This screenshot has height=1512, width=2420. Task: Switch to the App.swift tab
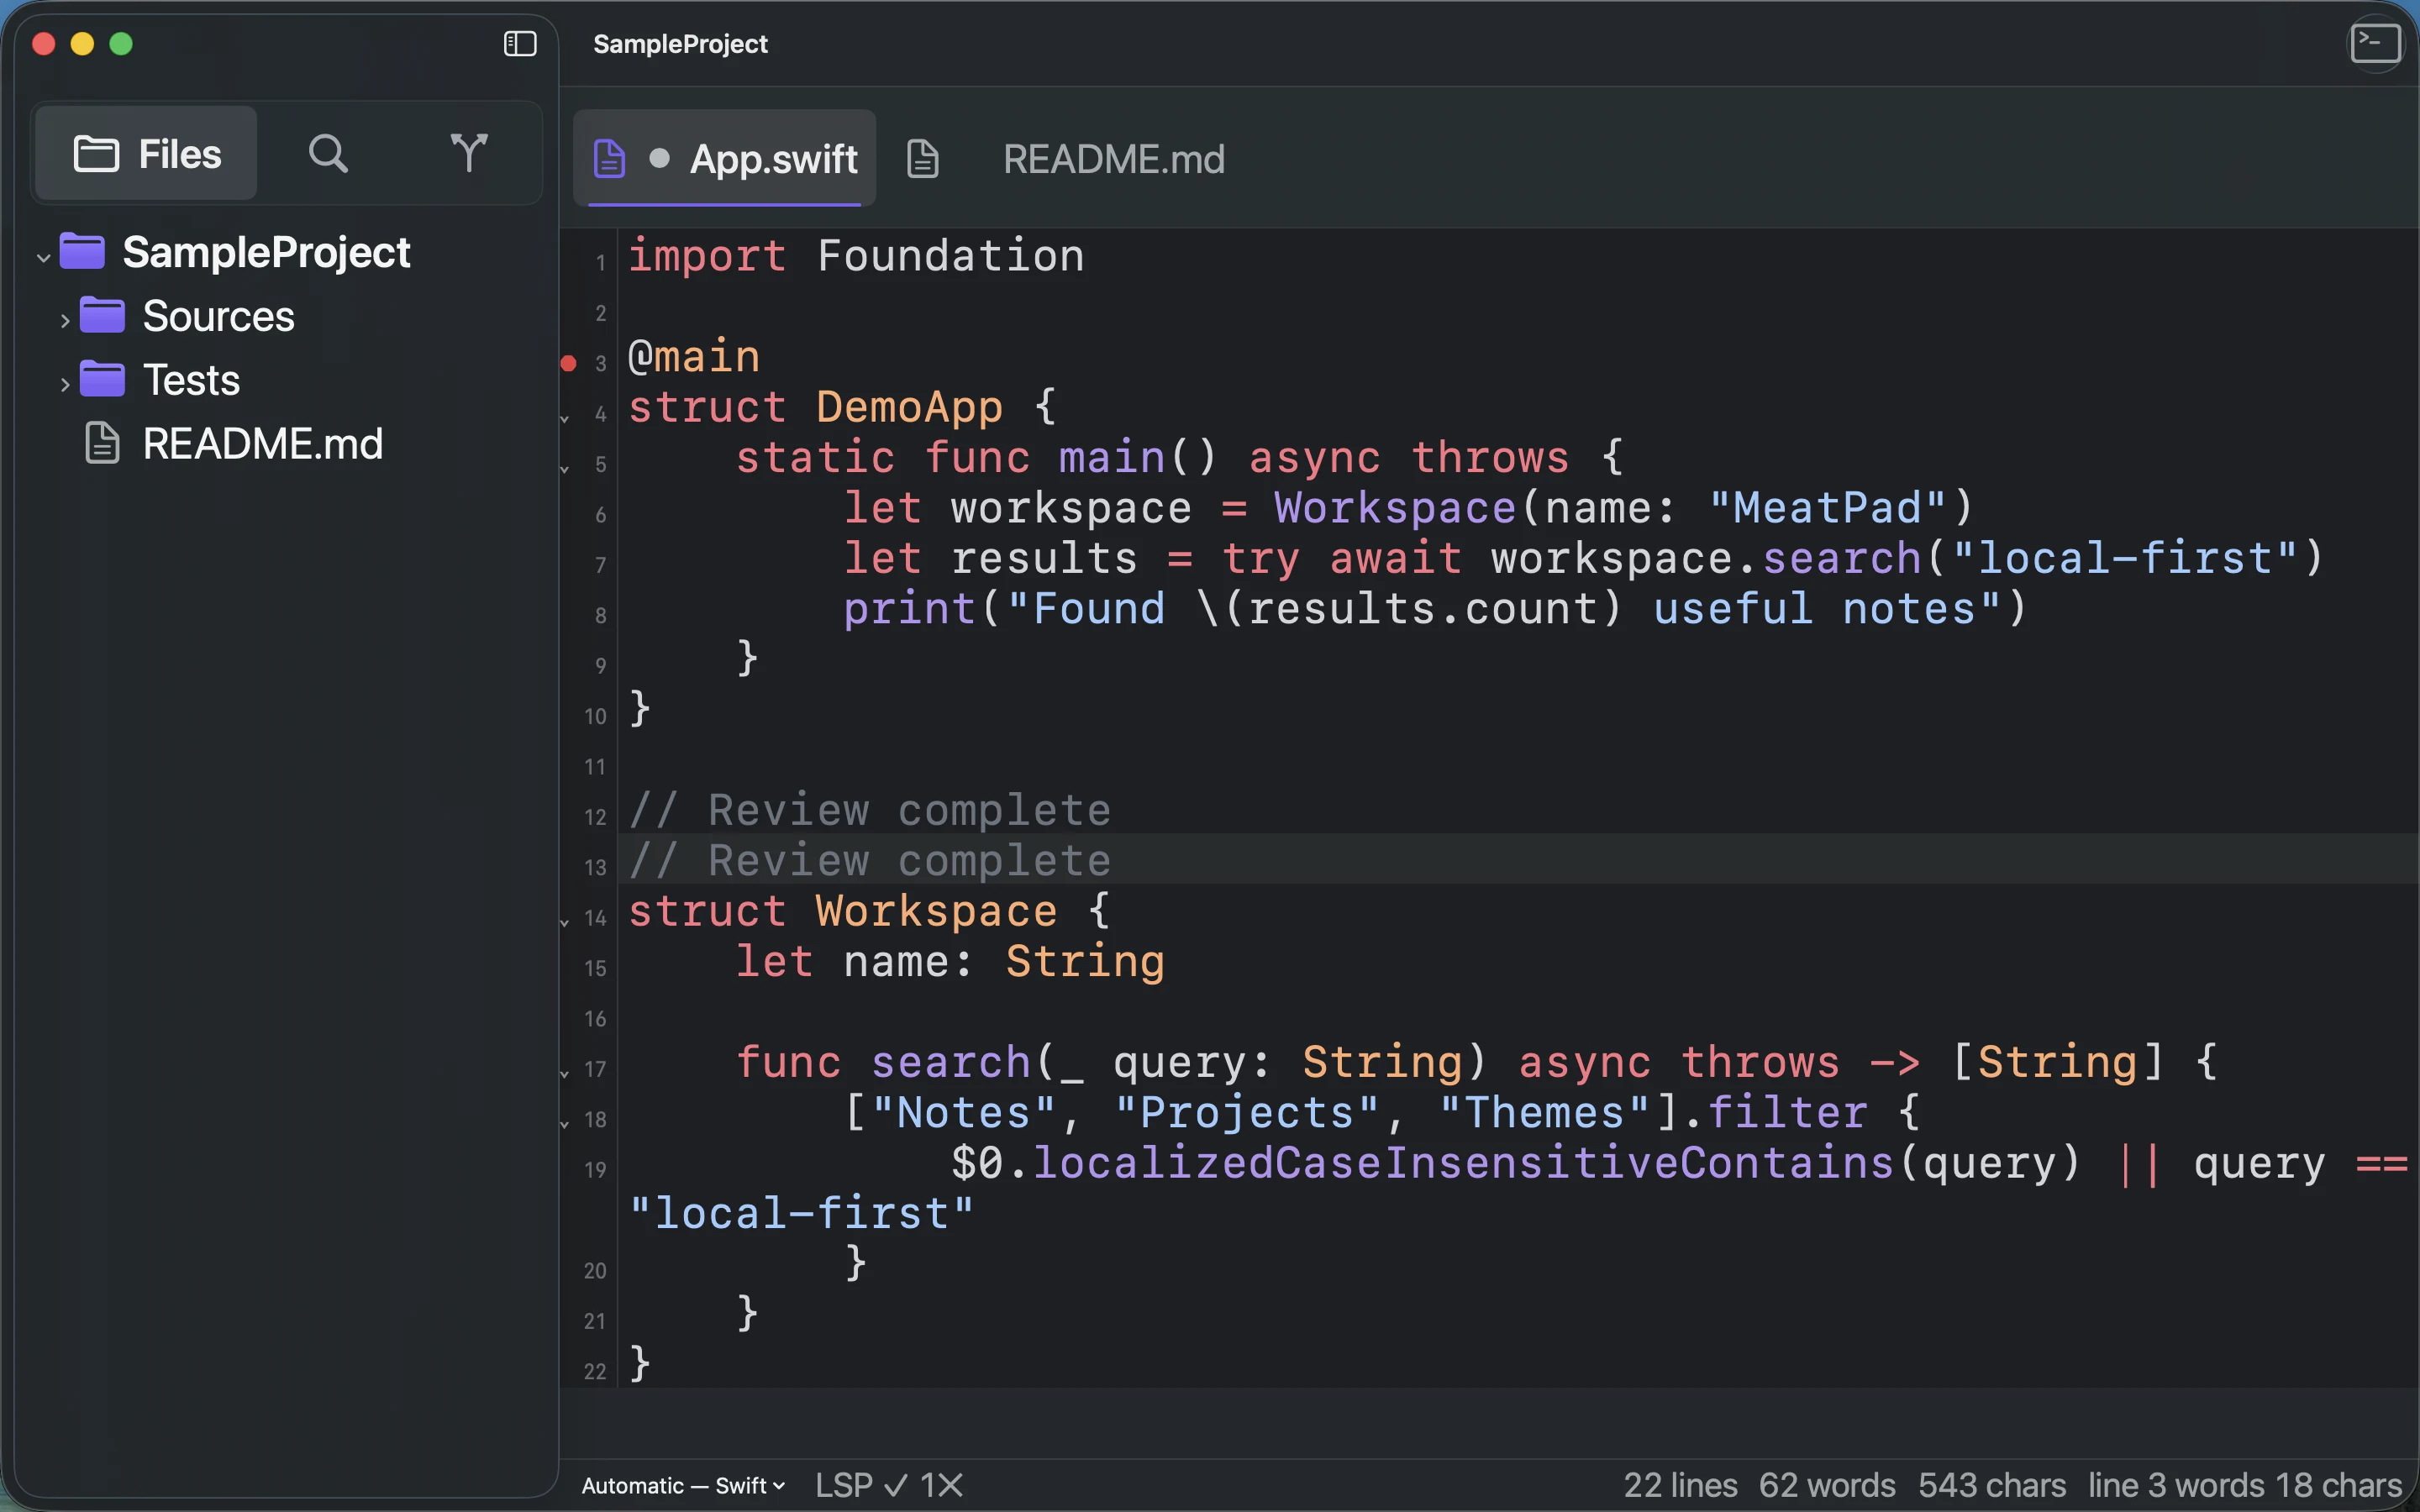point(725,159)
